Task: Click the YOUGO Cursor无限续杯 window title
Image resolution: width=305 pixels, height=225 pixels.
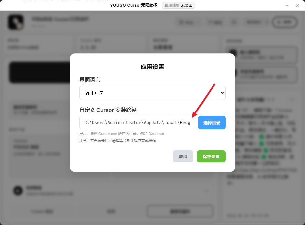Action: pos(134,5)
